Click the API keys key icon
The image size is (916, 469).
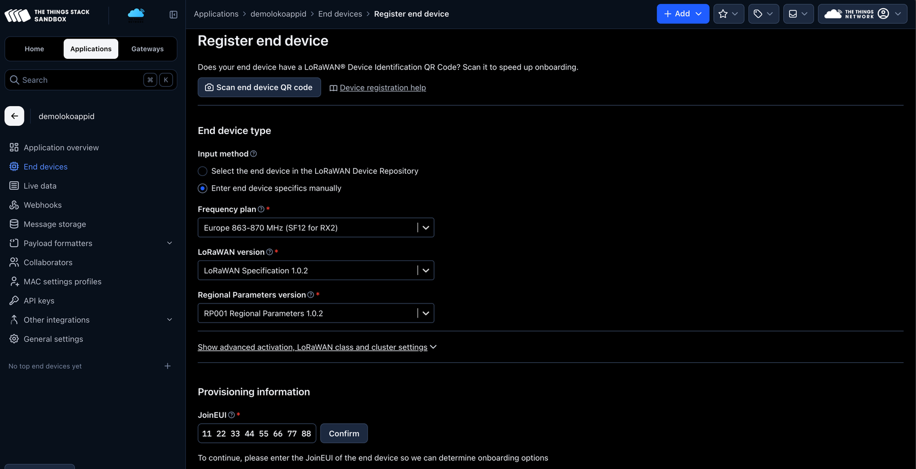pyautogui.click(x=14, y=301)
